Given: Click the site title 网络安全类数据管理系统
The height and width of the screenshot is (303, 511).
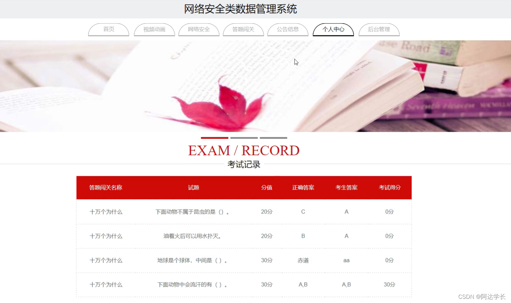Looking at the screenshot, I should tap(240, 9).
